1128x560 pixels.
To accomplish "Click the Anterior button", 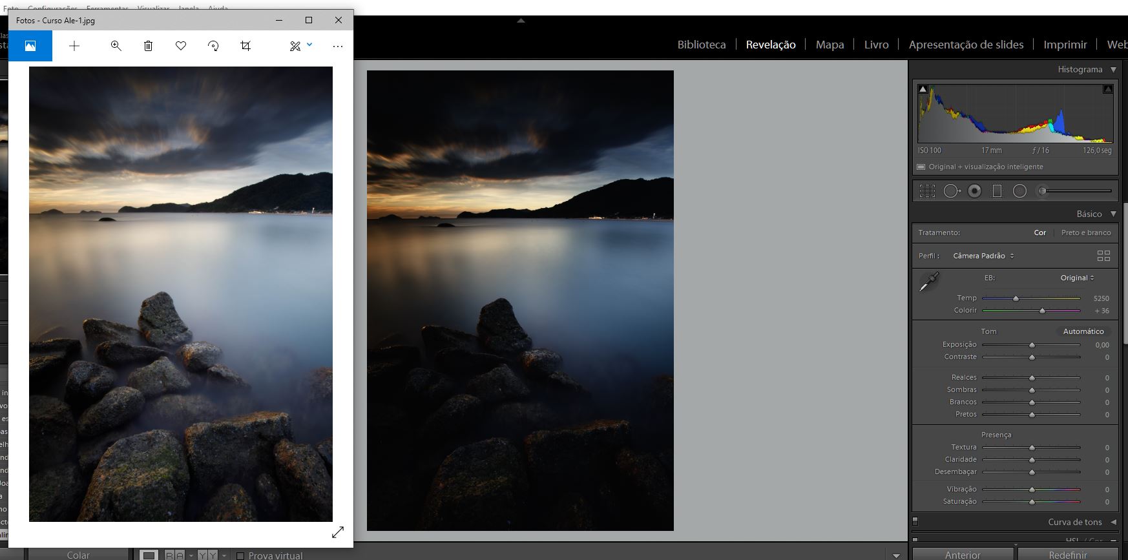I will click(x=963, y=554).
